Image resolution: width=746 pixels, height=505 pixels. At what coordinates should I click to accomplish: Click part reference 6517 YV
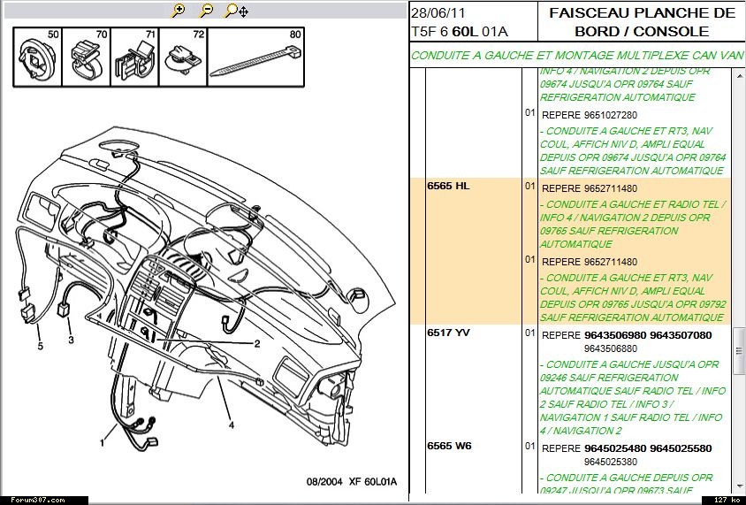(448, 333)
